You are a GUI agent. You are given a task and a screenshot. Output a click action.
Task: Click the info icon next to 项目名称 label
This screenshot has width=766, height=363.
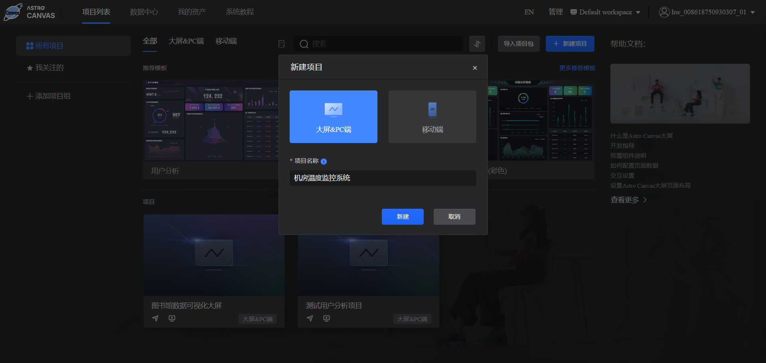(324, 161)
